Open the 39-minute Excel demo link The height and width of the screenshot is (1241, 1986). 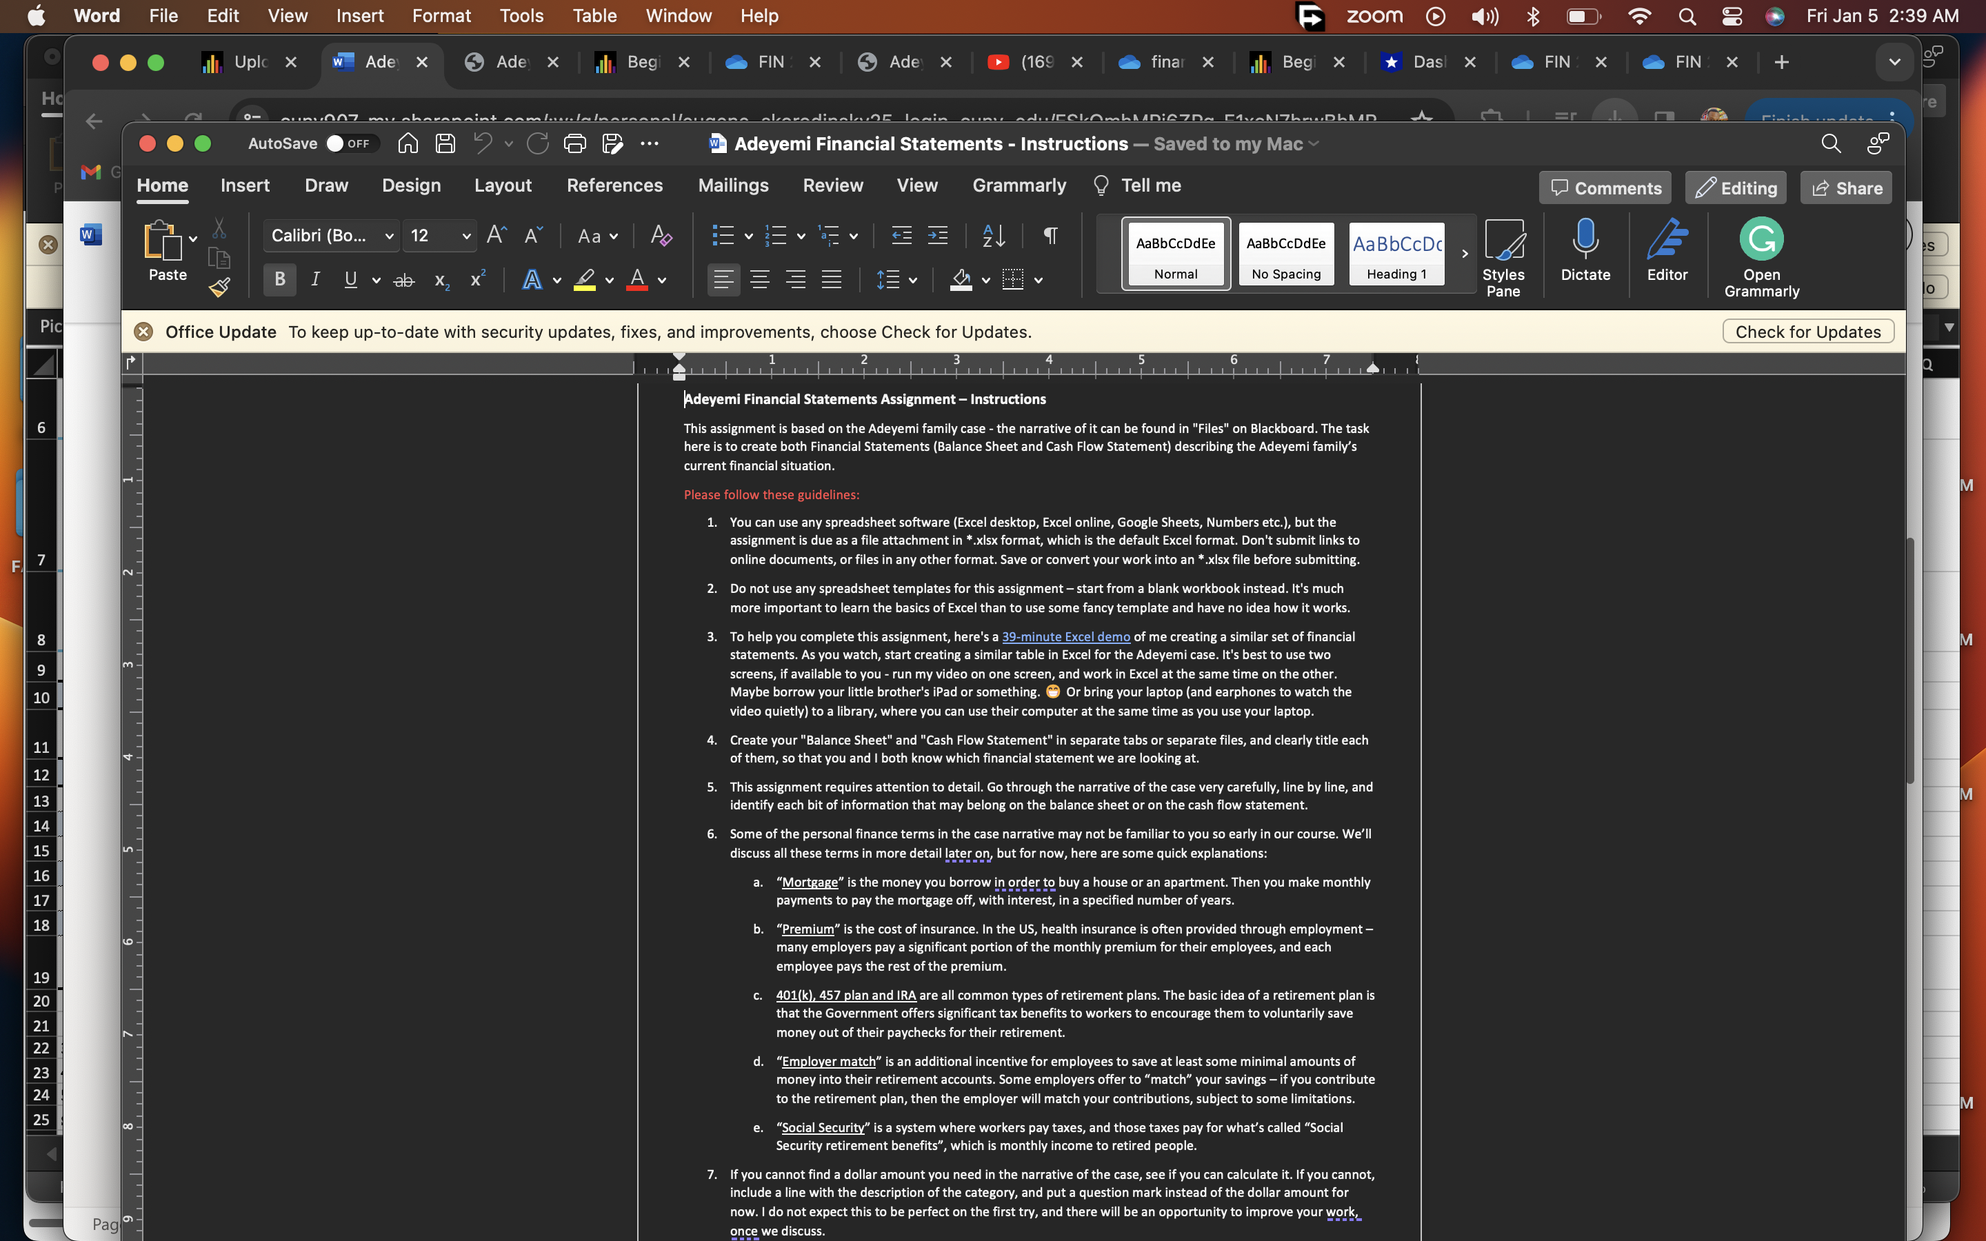click(x=1065, y=636)
